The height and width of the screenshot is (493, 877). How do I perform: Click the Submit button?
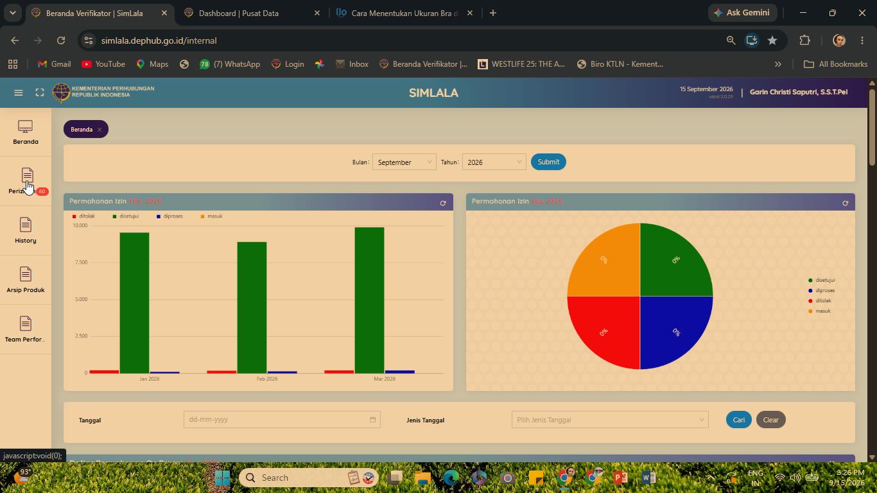click(x=548, y=162)
